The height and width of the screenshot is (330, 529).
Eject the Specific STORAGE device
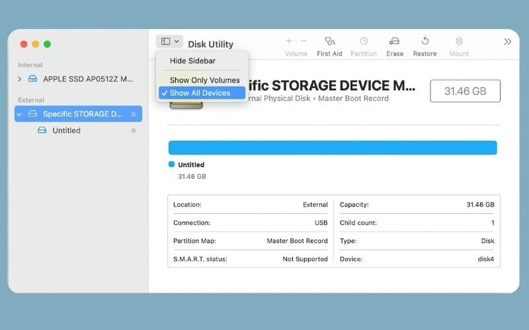point(134,114)
